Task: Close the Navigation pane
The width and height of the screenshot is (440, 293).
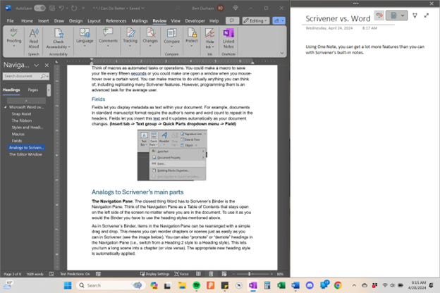Action: click(x=47, y=65)
